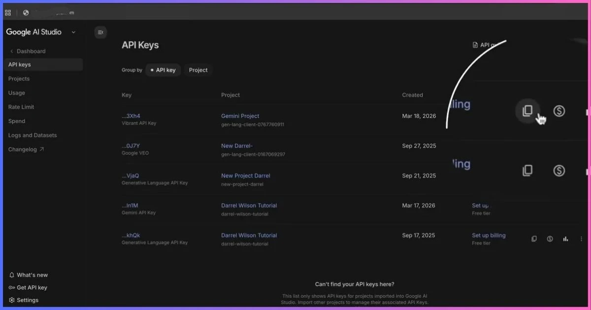The height and width of the screenshot is (310, 591).
Task: Open three-dot more menu on ...khQk row
Action: (581, 239)
